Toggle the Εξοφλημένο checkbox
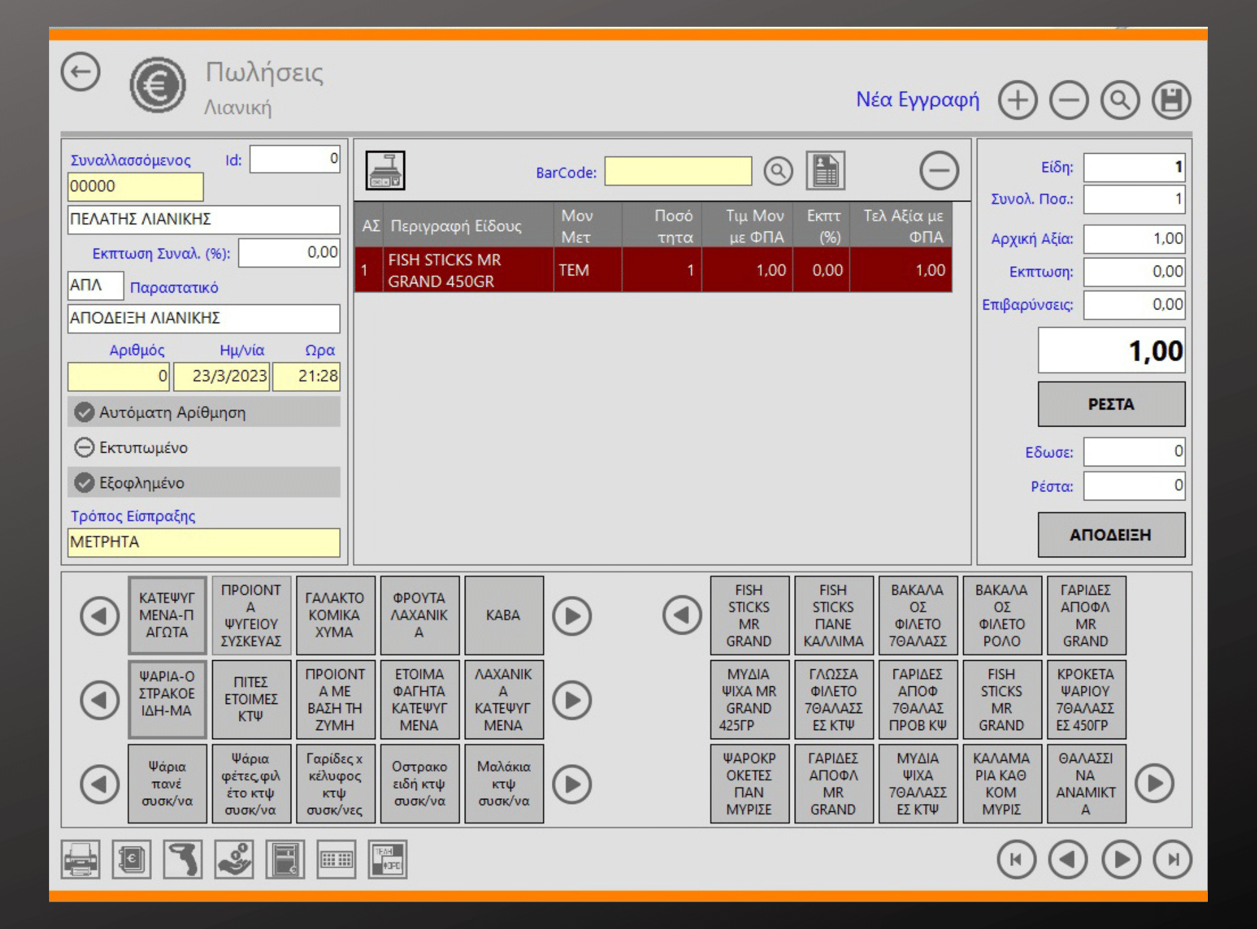The width and height of the screenshot is (1257, 929). click(x=84, y=483)
